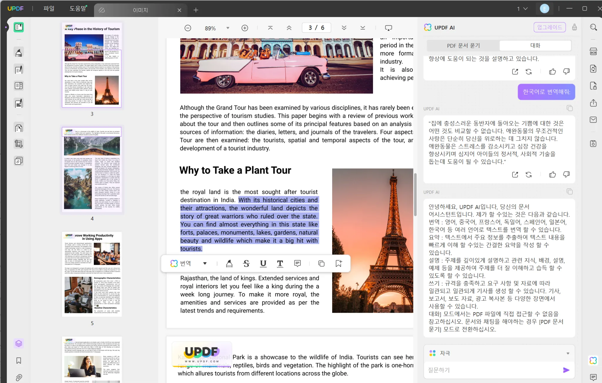Apply highlight to the selected text
The height and width of the screenshot is (383, 602).
(229, 264)
